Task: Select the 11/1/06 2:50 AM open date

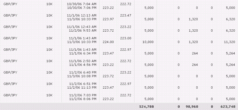Action: point(83,61)
